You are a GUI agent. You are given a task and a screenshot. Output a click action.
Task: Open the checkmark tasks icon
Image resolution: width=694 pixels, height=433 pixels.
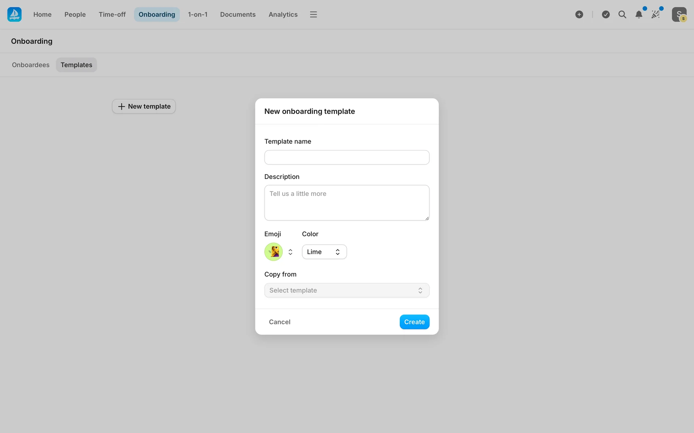coord(606,14)
